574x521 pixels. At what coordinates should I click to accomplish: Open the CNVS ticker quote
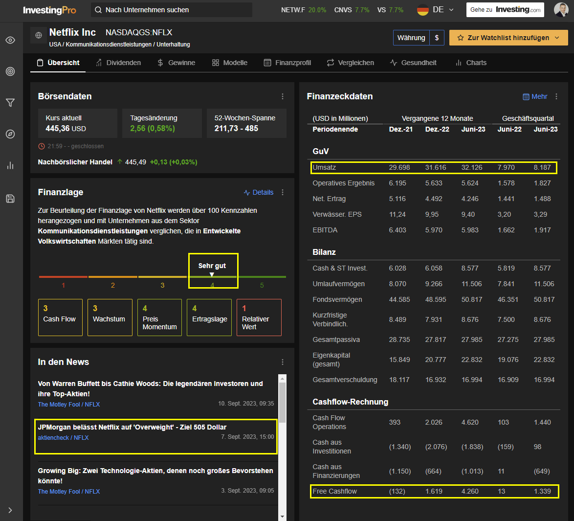(352, 10)
